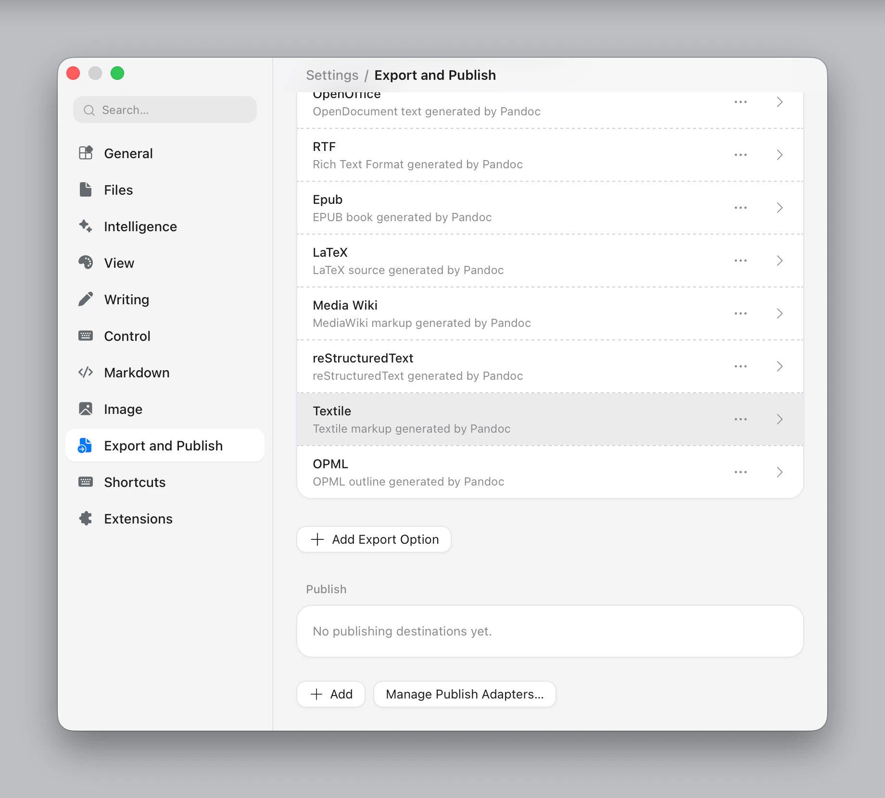Open Manage Publish Adapters

[465, 694]
